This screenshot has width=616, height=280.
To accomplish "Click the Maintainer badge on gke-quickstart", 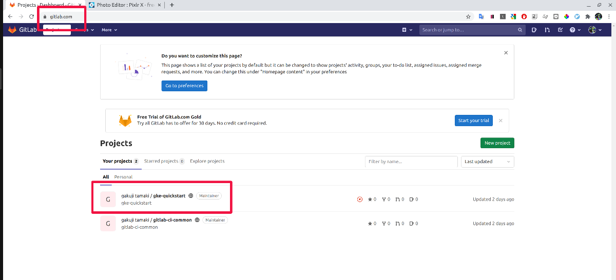I will click(209, 196).
